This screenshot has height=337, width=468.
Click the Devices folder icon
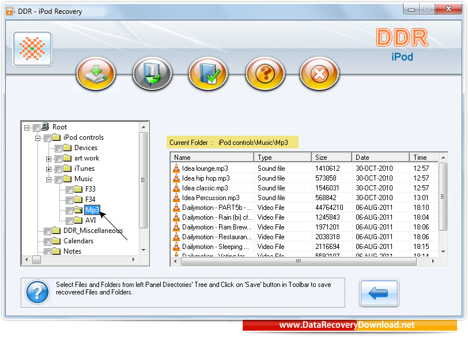pos(67,148)
